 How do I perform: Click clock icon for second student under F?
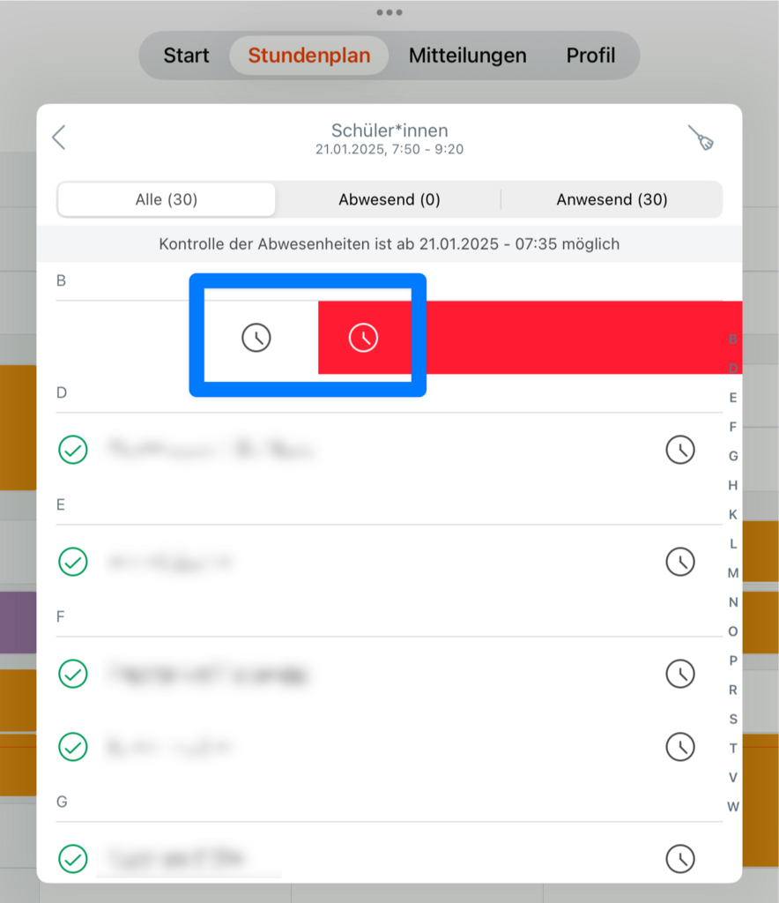680,747
